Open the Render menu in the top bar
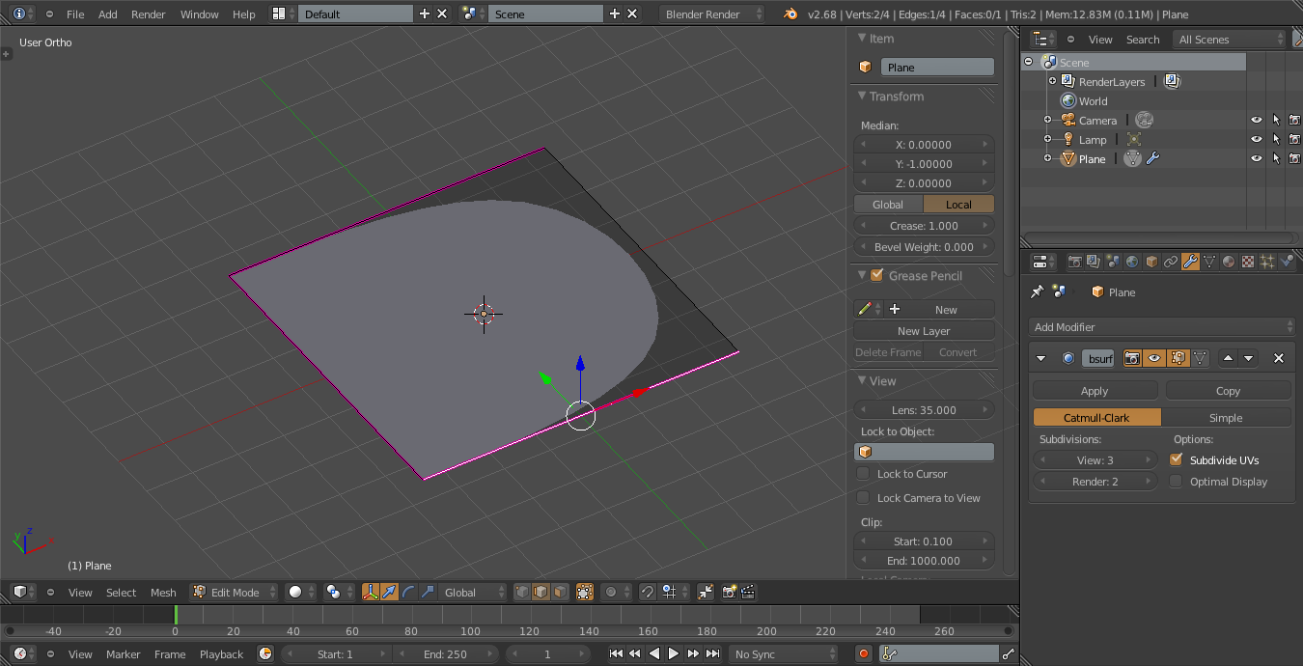This screenshot has height=666, width=1303. click(149, 14)
